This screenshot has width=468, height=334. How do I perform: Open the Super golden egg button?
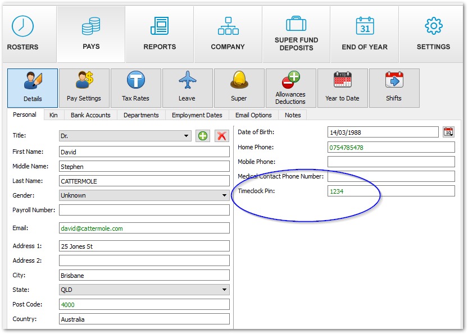point(239,88)
